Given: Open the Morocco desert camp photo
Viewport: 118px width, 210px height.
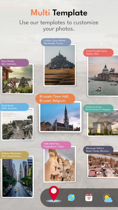Looking at the screenshot, I should (103, 165).
